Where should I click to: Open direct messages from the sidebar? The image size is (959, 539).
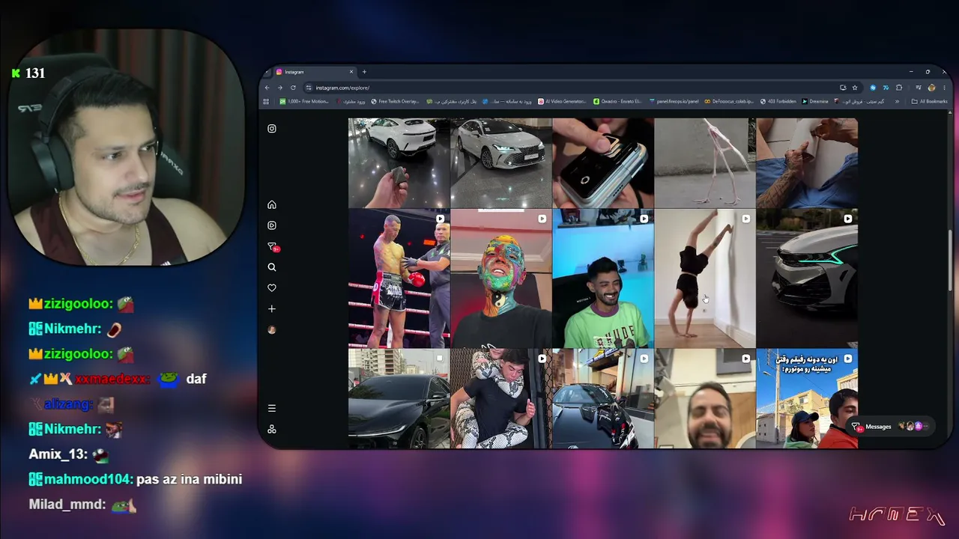click(273, 246)
